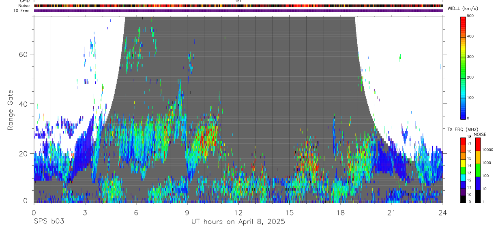Click the green segment of the NOISE bar
This screenshot has height=230, width=498.
[478, 170]
